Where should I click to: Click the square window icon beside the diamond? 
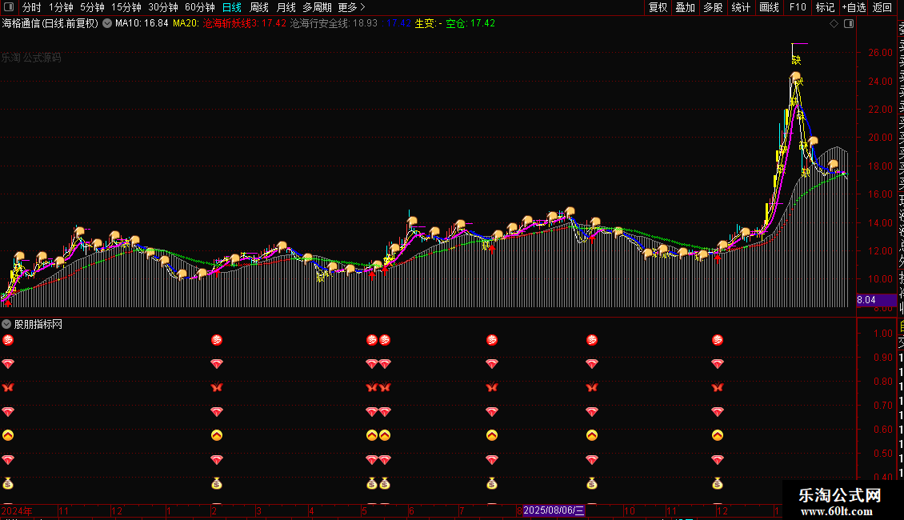pyautogui.click(x=848, y=24)
